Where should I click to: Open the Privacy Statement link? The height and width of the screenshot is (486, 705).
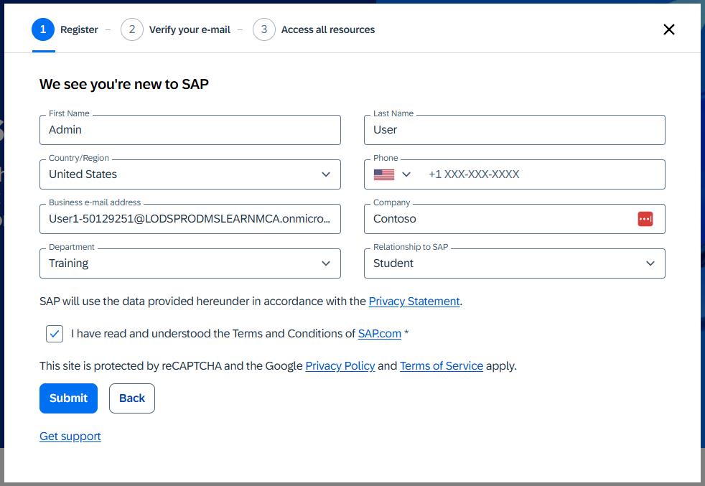(414, 302)
